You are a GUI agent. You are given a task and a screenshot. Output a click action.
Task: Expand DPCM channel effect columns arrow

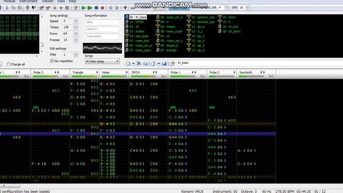[156, 72]
